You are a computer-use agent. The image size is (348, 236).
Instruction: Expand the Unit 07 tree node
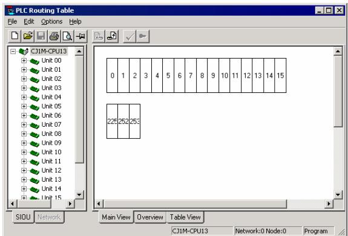pos(24,125)
